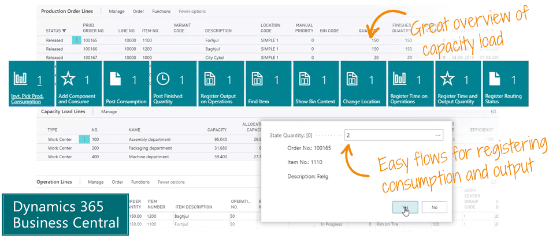Screen dimensions: 549x242
Task: Click the Forhjul description in production order lines
Action: pos(212,40)
